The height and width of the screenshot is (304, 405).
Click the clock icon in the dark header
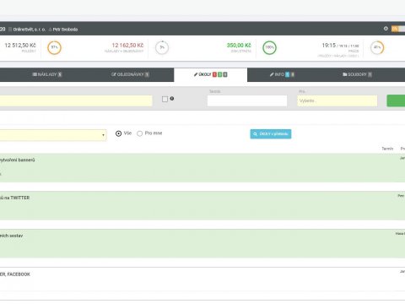pyautogui.click(x=386, y=29)
